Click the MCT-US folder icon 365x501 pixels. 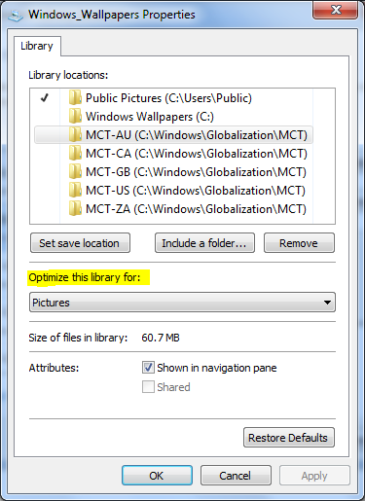[75, 190]
